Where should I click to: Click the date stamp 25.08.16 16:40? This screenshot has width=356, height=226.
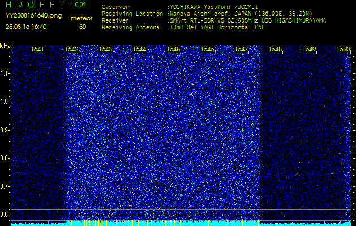(26, 27)
